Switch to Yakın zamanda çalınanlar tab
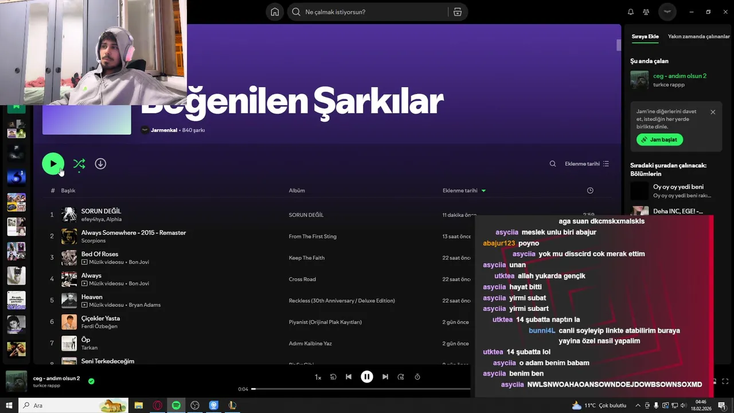Viewport: 734px width, 413px height. click(699, 36)
